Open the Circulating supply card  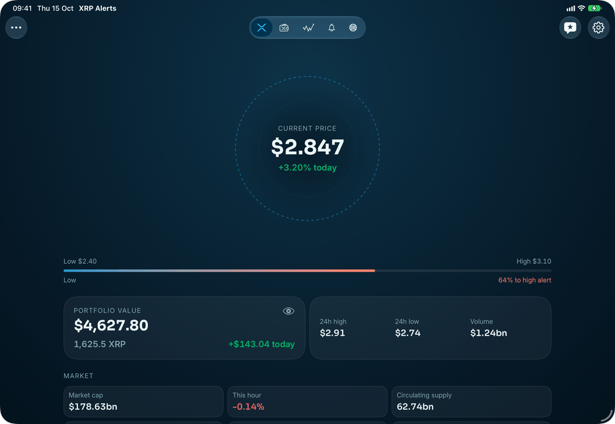(471, 402)
